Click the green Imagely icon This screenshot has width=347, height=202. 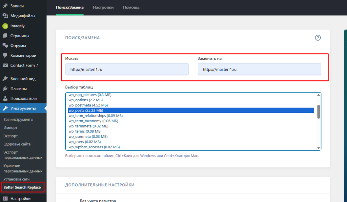pyautogui.click(x=5, y=26)
